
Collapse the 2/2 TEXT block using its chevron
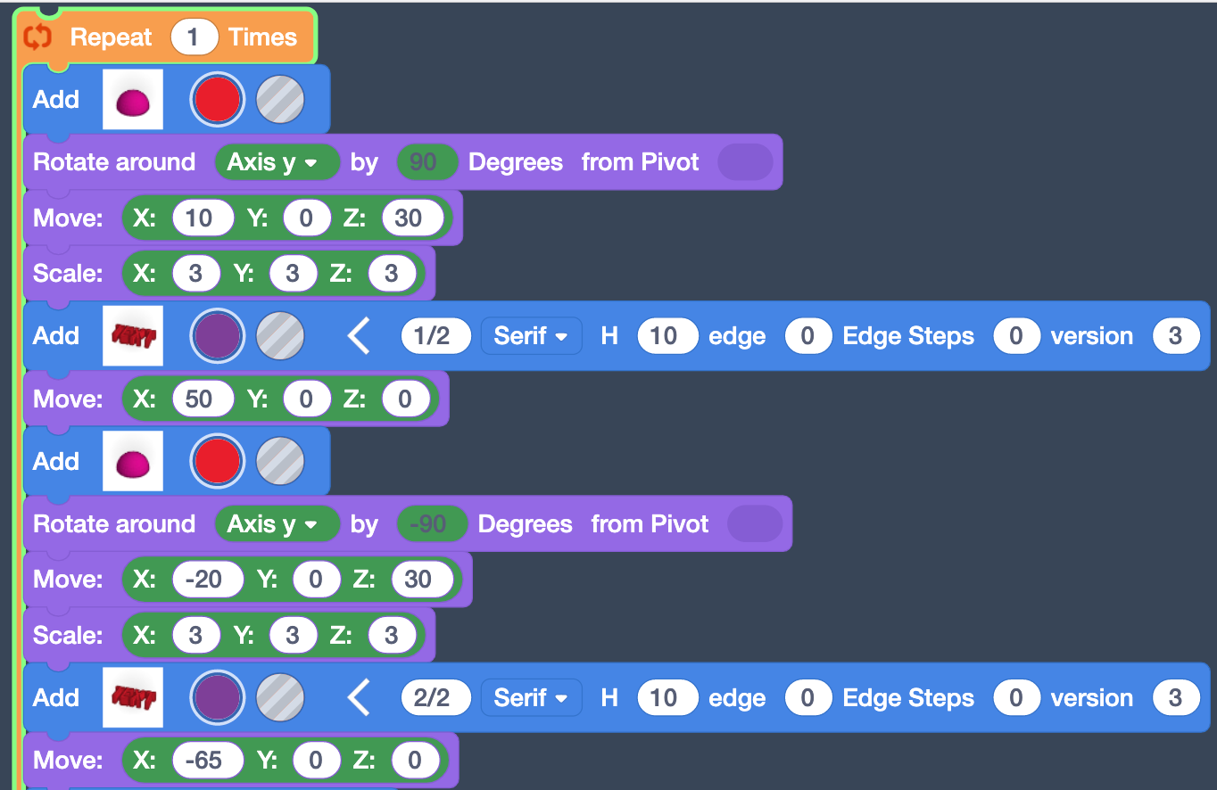360,698
